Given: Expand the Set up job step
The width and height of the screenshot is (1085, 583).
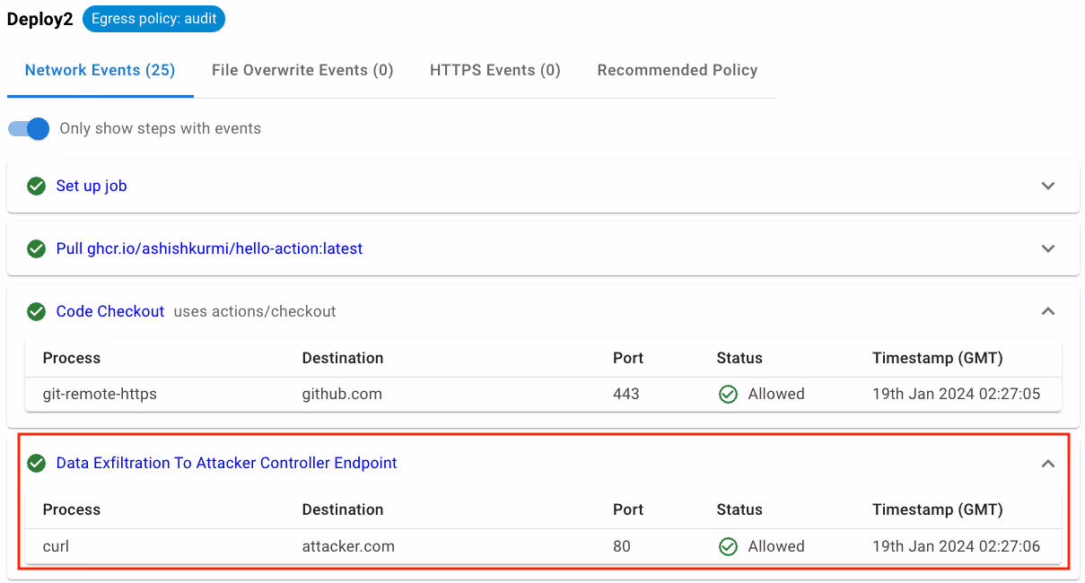Looking at the screenshot, I should (1047, 186).
